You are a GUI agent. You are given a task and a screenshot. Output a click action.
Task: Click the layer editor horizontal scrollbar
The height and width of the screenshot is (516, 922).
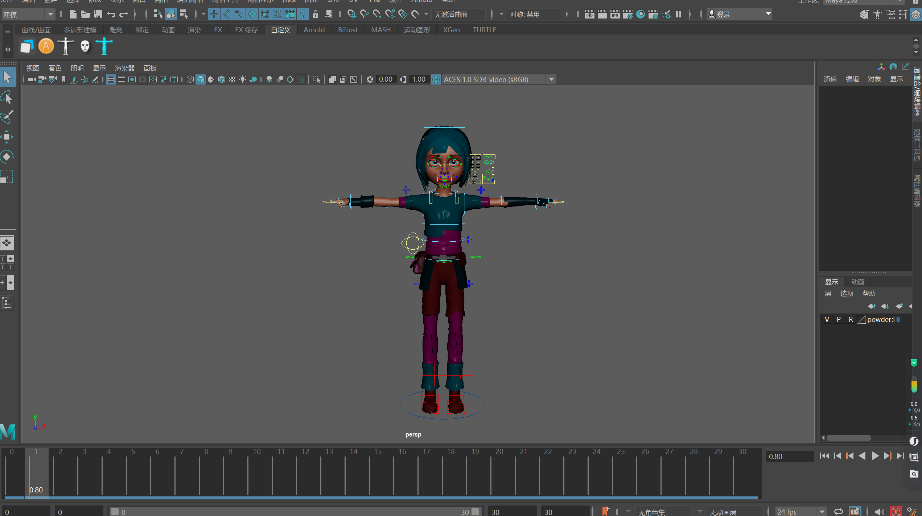[849, 438]
